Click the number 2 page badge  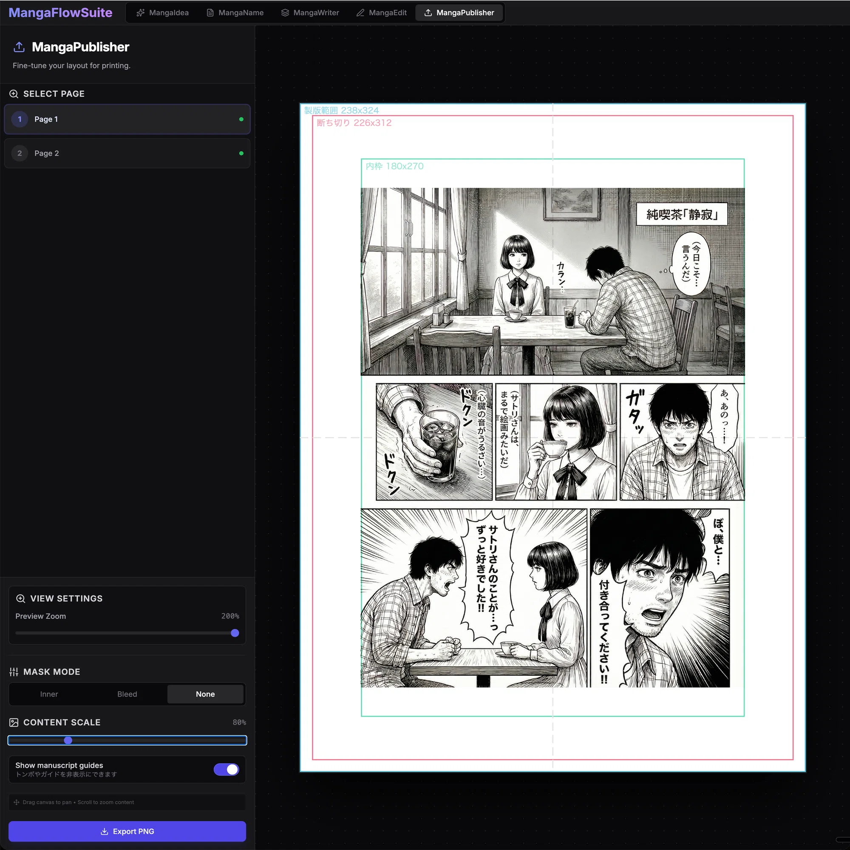[x=20, y=153]
